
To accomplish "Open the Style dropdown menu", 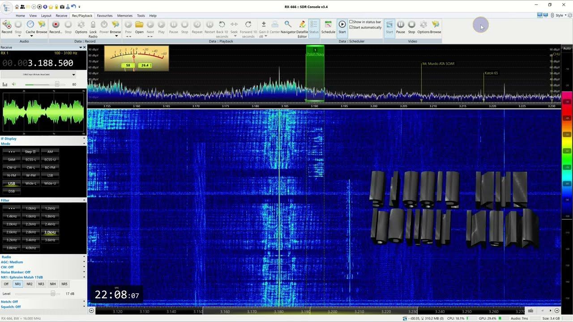I will point(561,15).
